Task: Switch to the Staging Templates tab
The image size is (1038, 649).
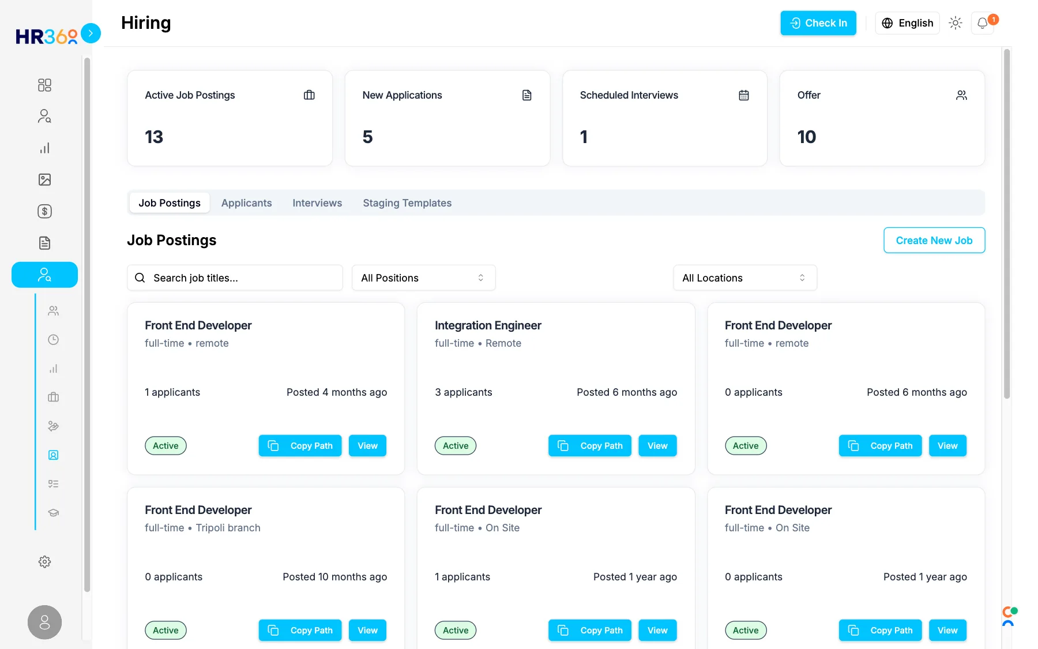Action: click(x=407, y=203)
